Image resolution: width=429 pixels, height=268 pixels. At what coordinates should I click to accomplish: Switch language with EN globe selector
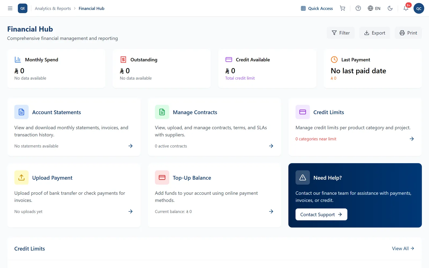[374, 8]
